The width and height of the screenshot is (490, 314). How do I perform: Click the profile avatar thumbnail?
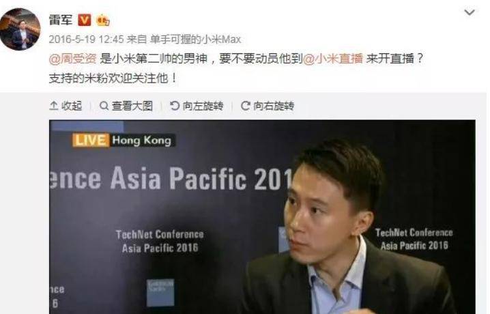tap(20, 29)
